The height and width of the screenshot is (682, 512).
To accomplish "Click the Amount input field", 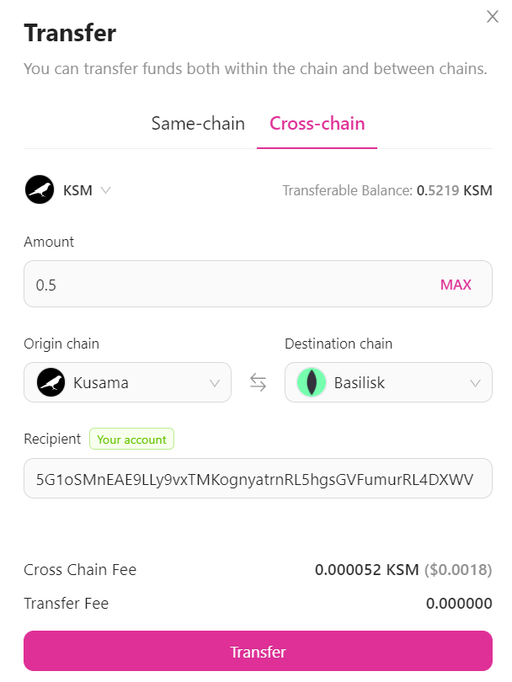I will pos(227,285).
